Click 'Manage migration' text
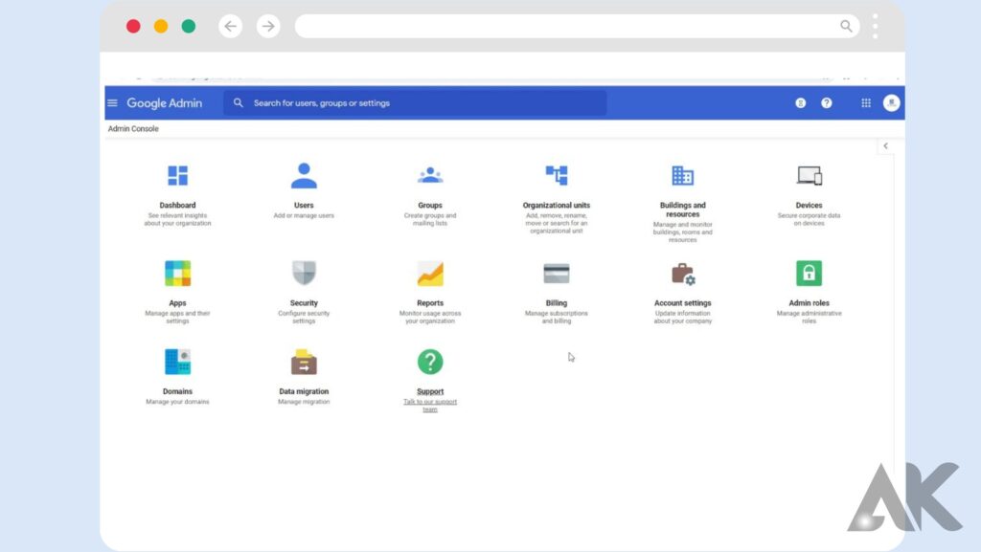The width and height of the screenshot is (981, 552). 304,402
